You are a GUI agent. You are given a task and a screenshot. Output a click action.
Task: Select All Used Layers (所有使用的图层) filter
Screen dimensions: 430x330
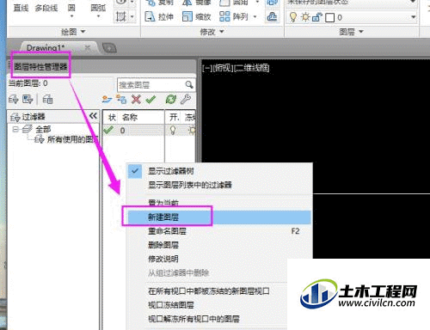(72, 139)
